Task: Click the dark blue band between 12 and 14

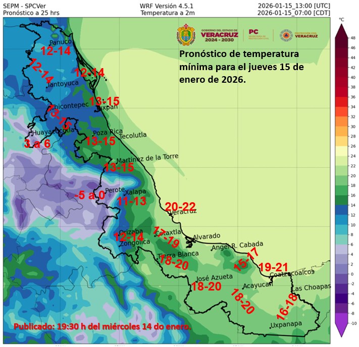Action: [341, 210]
